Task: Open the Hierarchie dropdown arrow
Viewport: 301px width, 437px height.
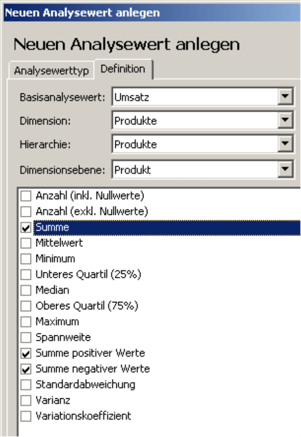Action: [285, 144]
